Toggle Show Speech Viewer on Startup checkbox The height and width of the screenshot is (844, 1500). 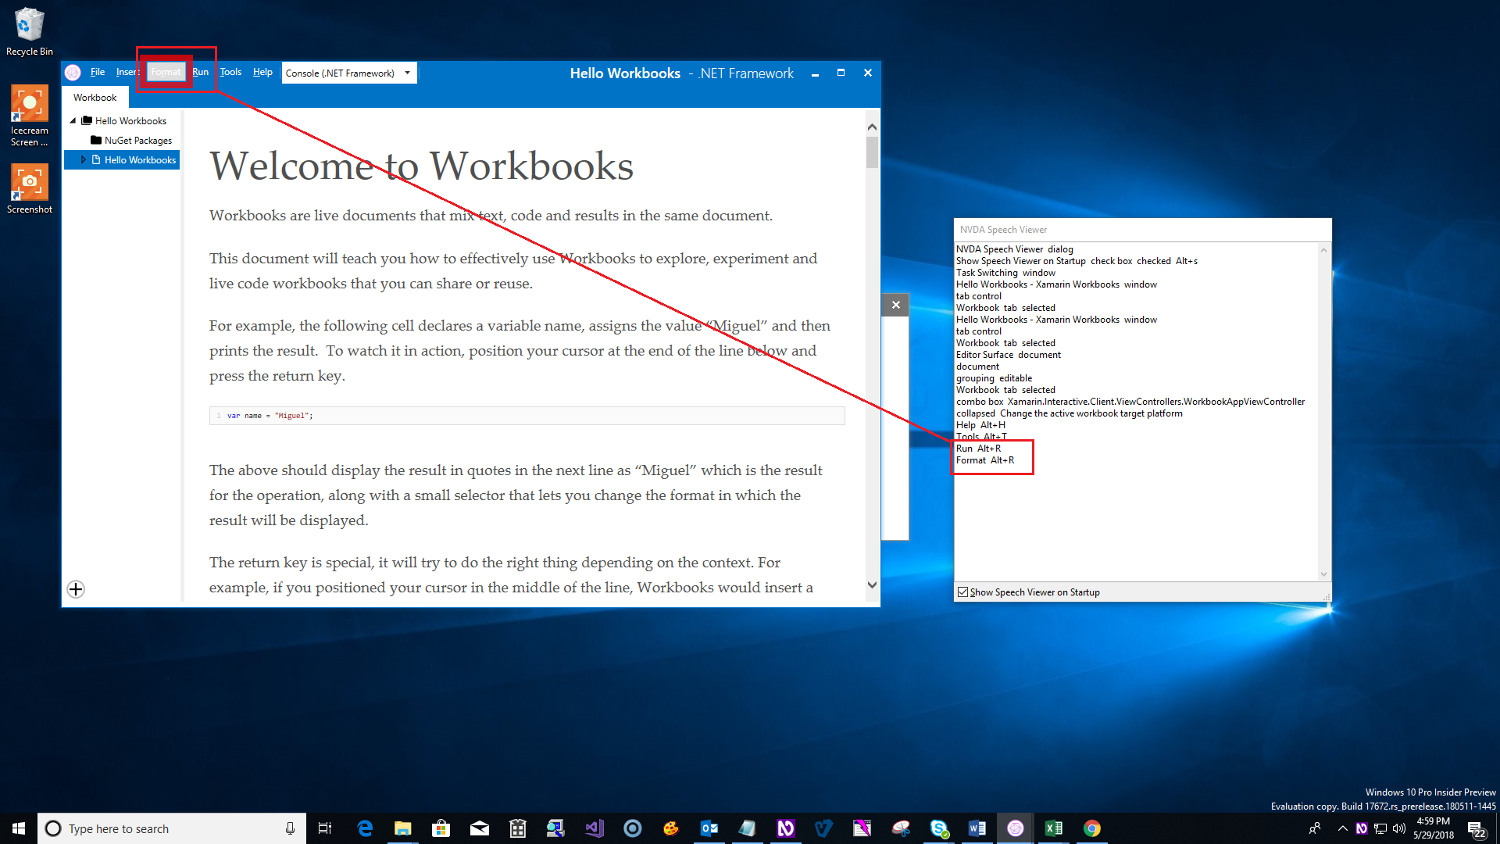[x=963, y=592]
